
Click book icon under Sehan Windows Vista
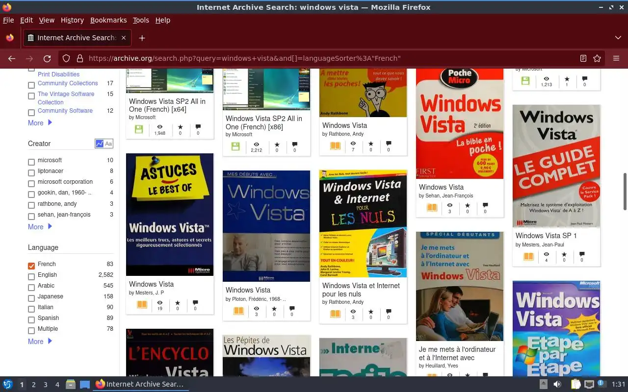click(x=432, y=207)
